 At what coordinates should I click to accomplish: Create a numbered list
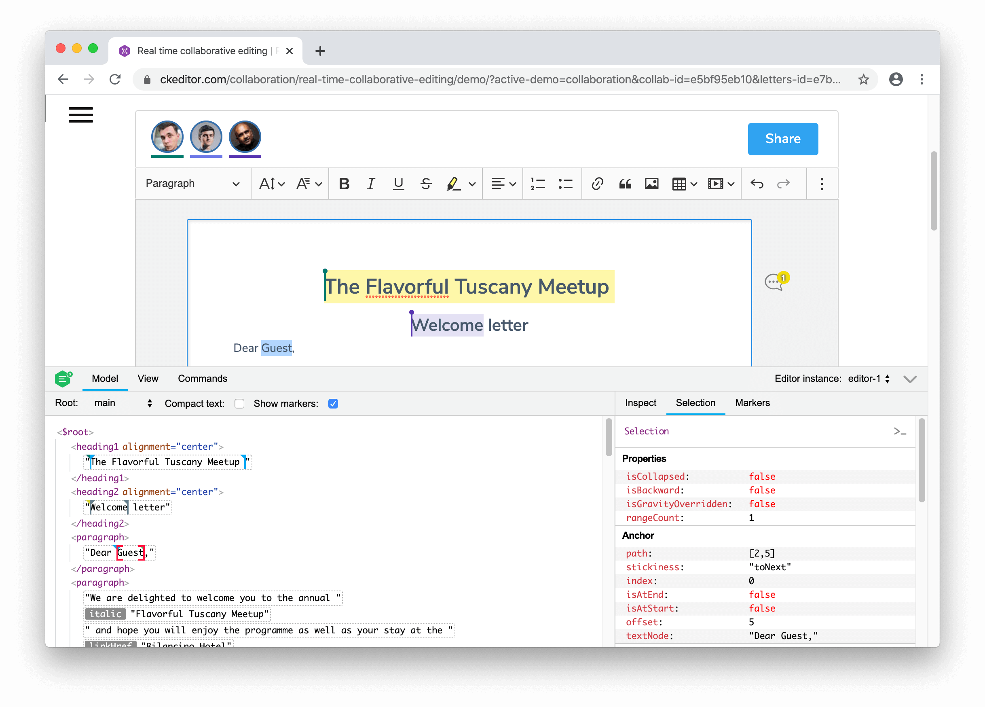tap(538, 184)
